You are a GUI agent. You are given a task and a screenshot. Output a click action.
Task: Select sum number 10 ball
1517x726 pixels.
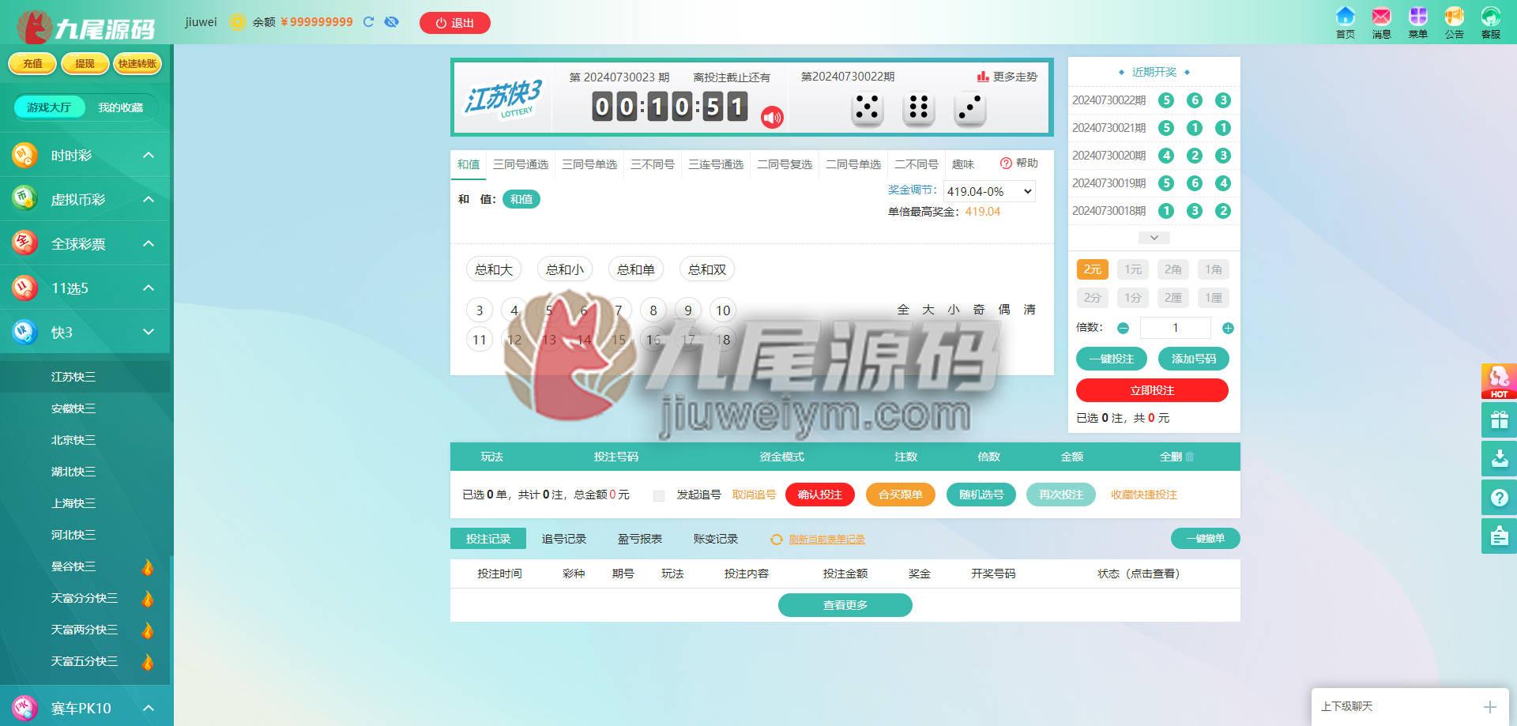(723, 310)
